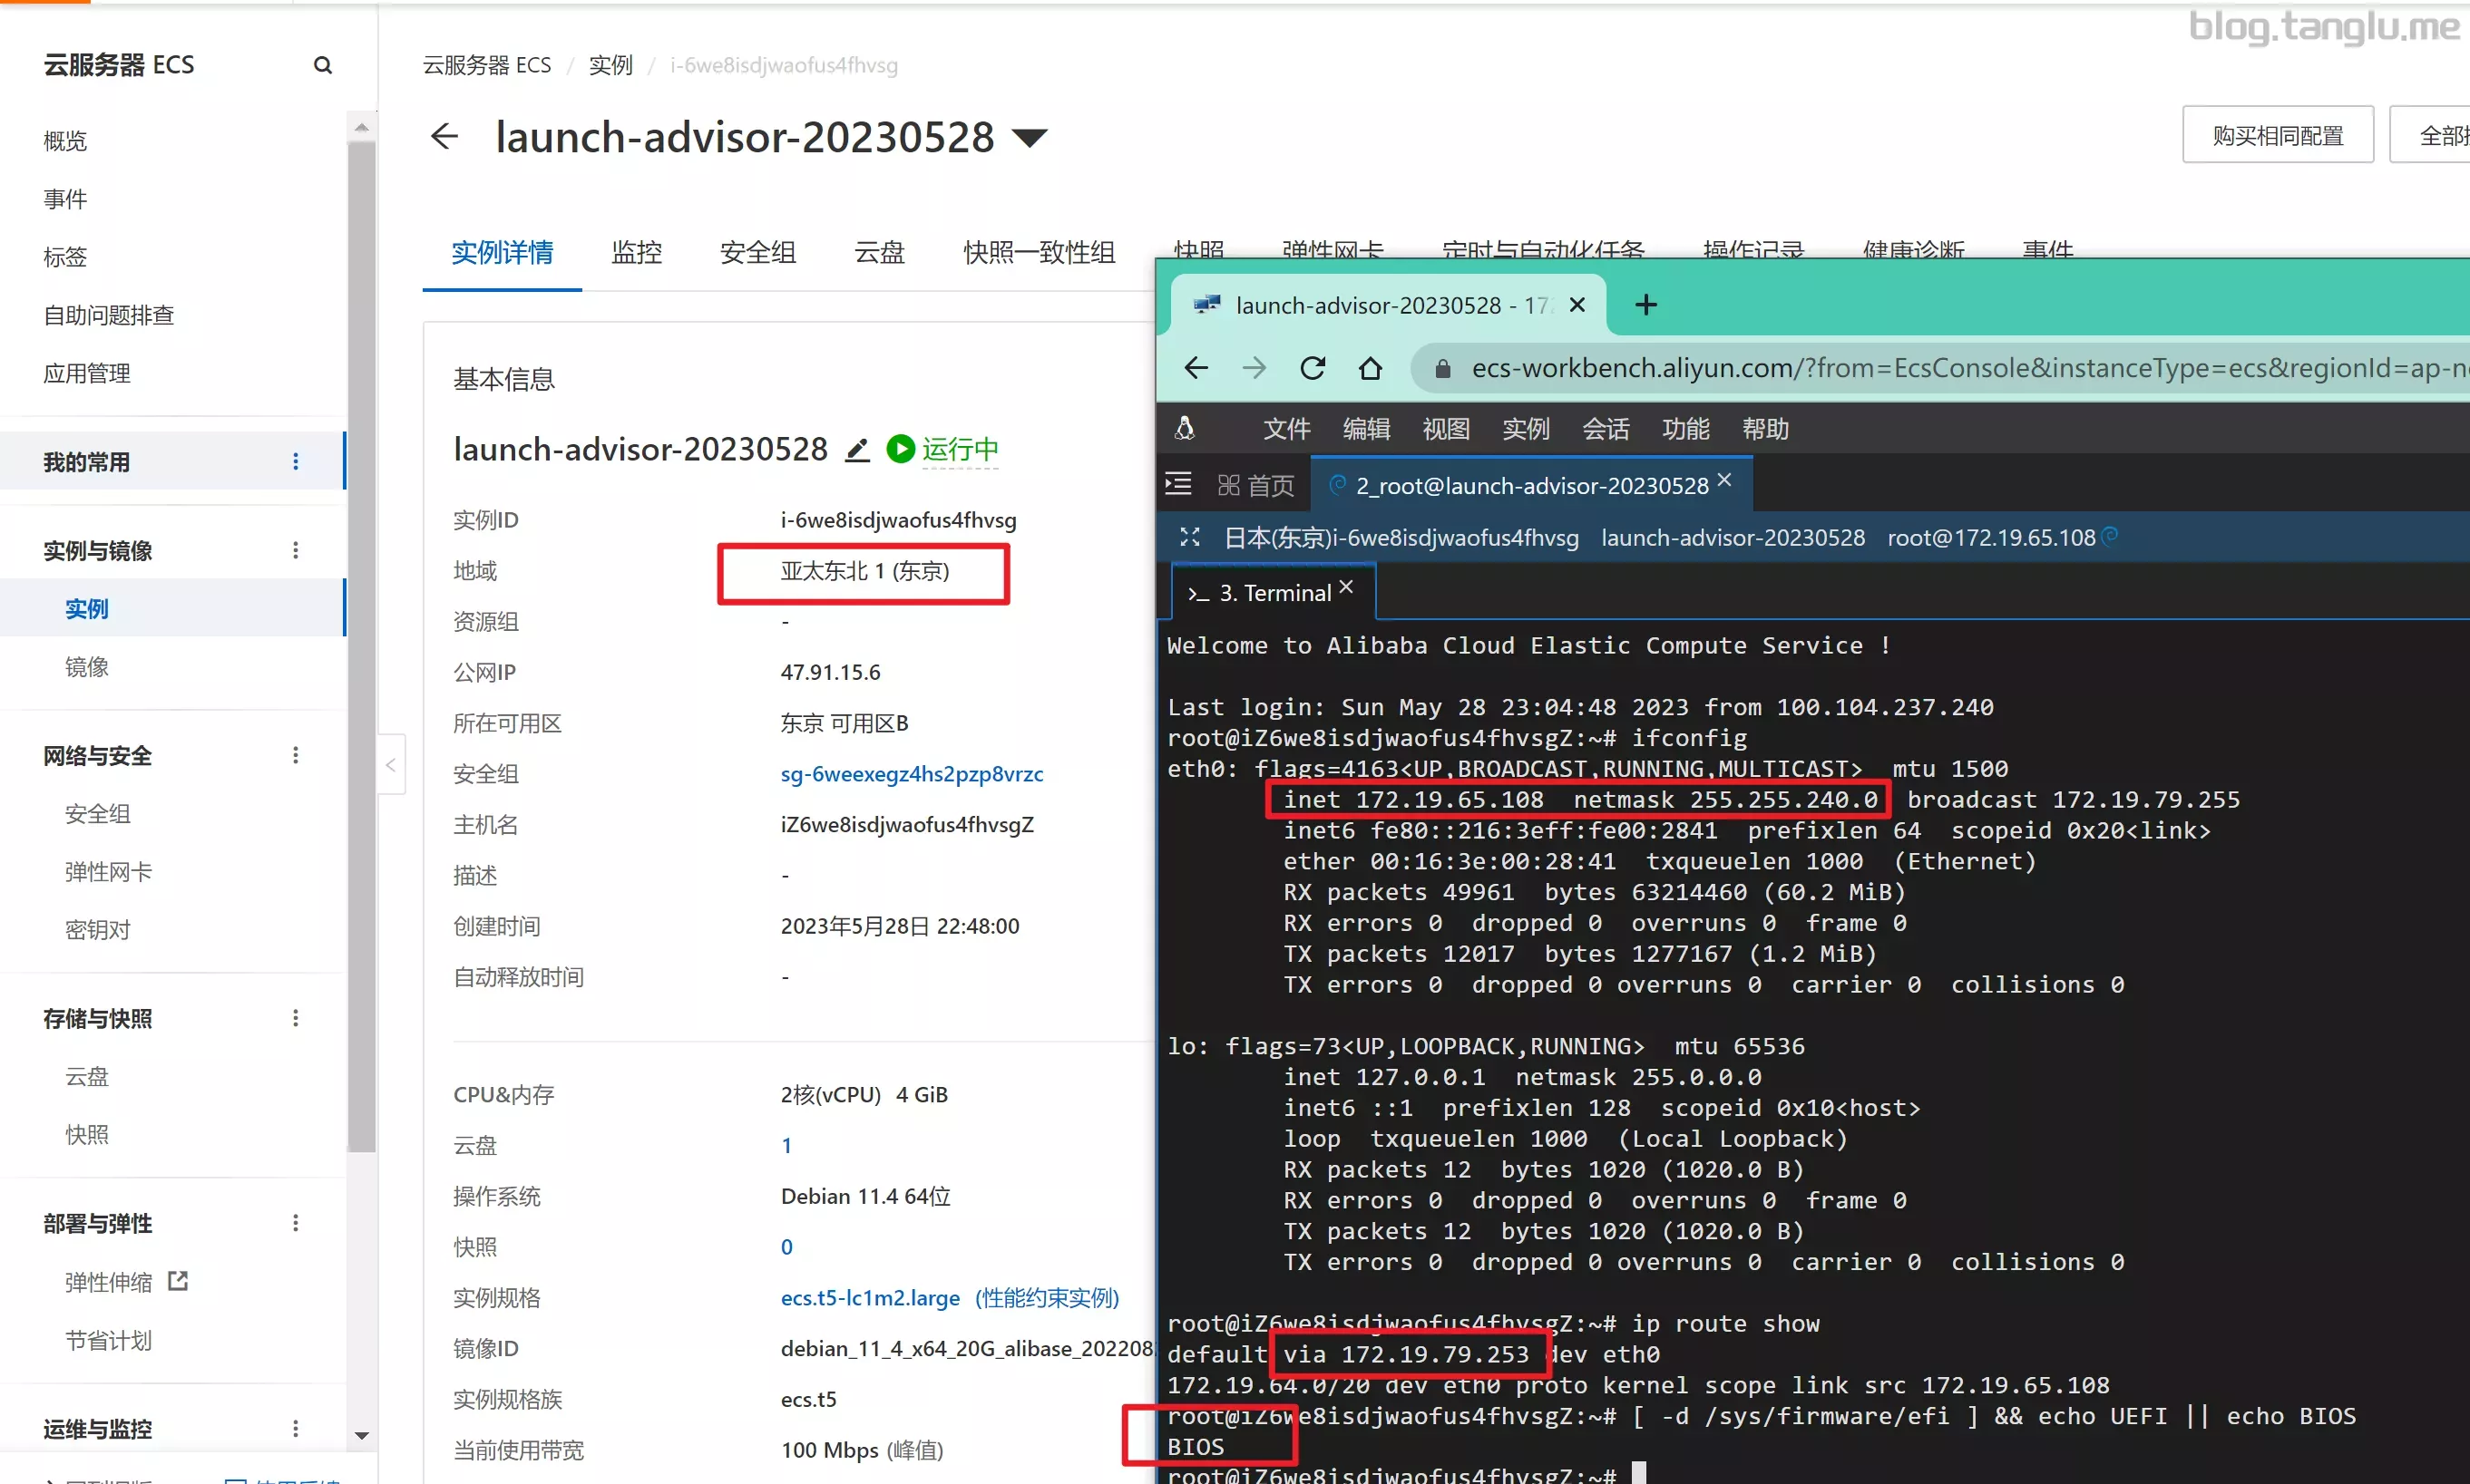This screenshot has height=1484, width=2470.
Task: Reload the workbench browser page
Action: coord(1313,368)
